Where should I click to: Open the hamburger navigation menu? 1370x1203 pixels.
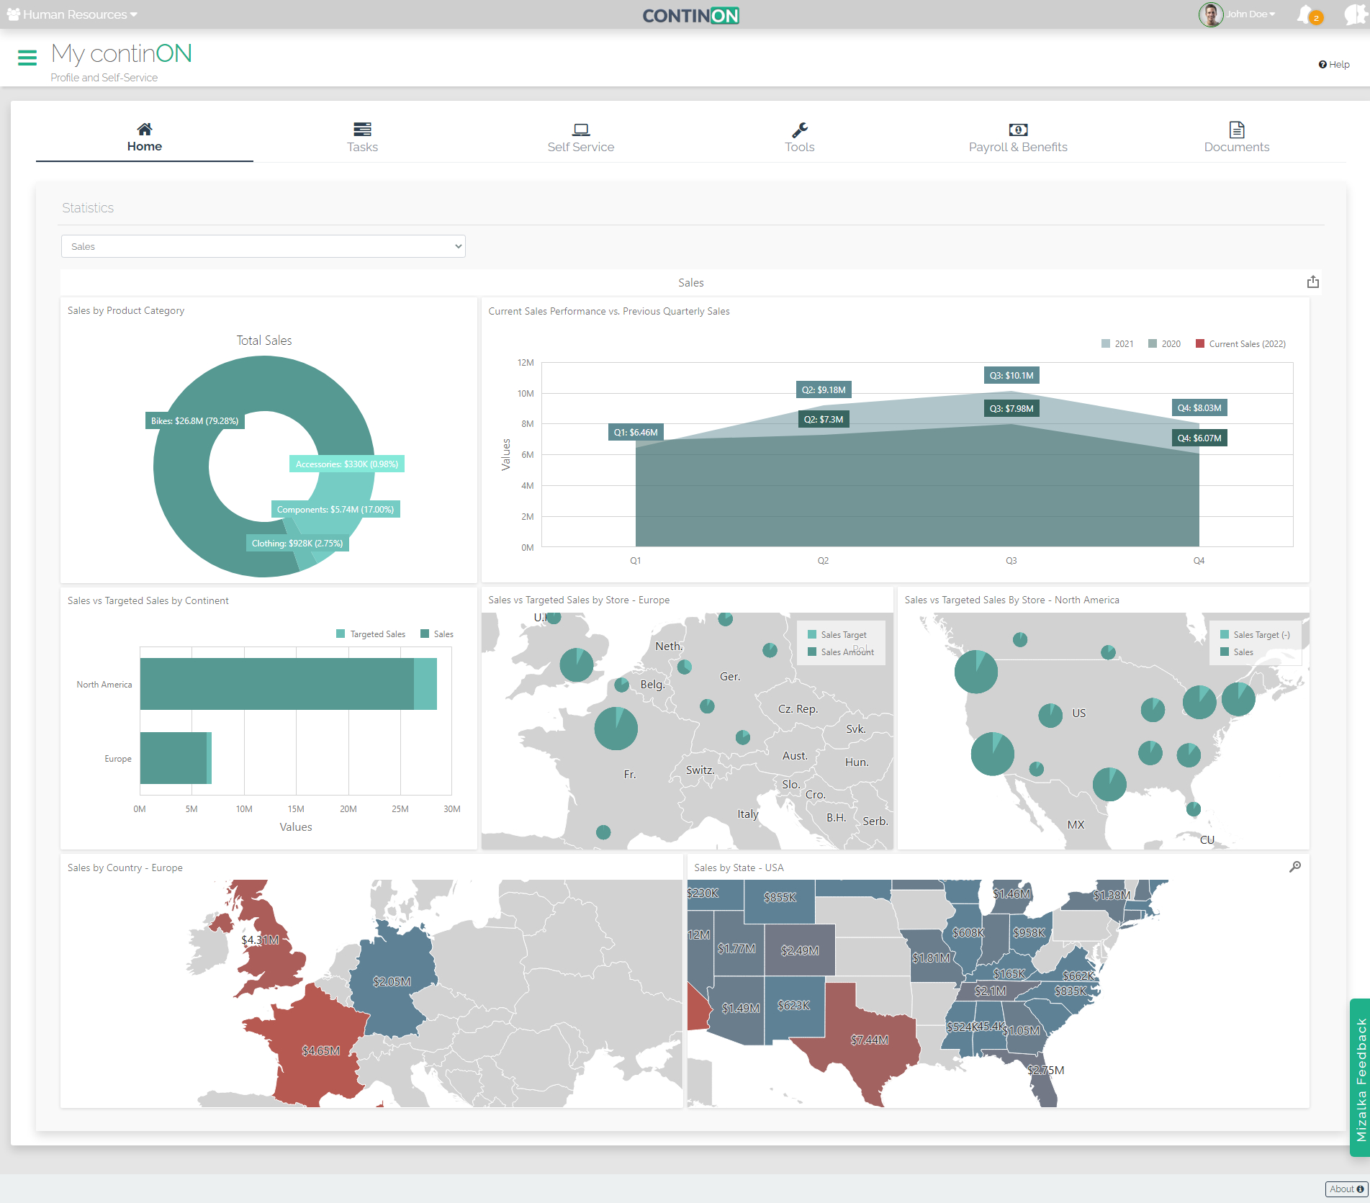[27, 58]
